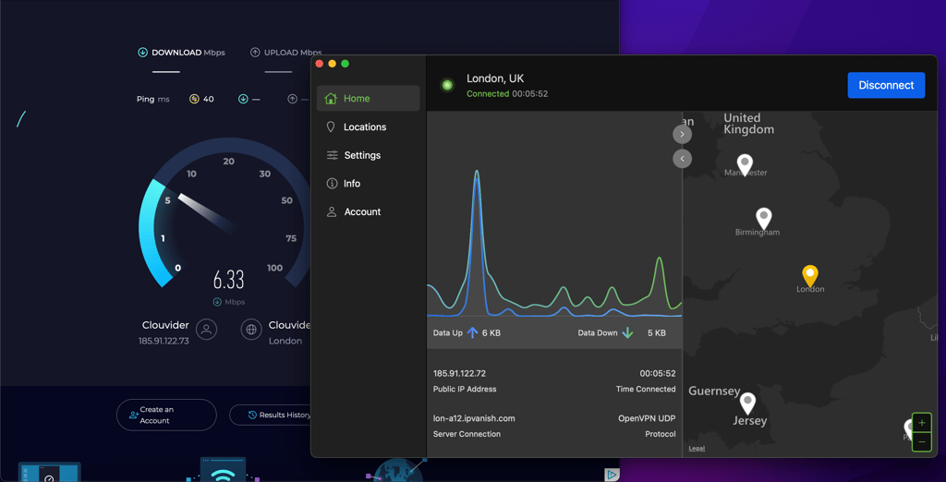Click the globe server icon in Speedtest

click(x=251, y=330)
